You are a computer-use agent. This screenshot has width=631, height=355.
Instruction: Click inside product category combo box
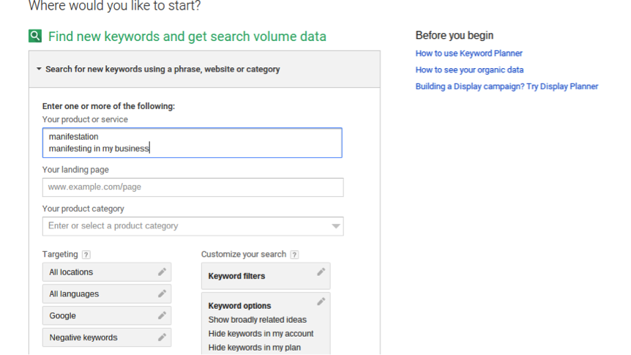193,226
